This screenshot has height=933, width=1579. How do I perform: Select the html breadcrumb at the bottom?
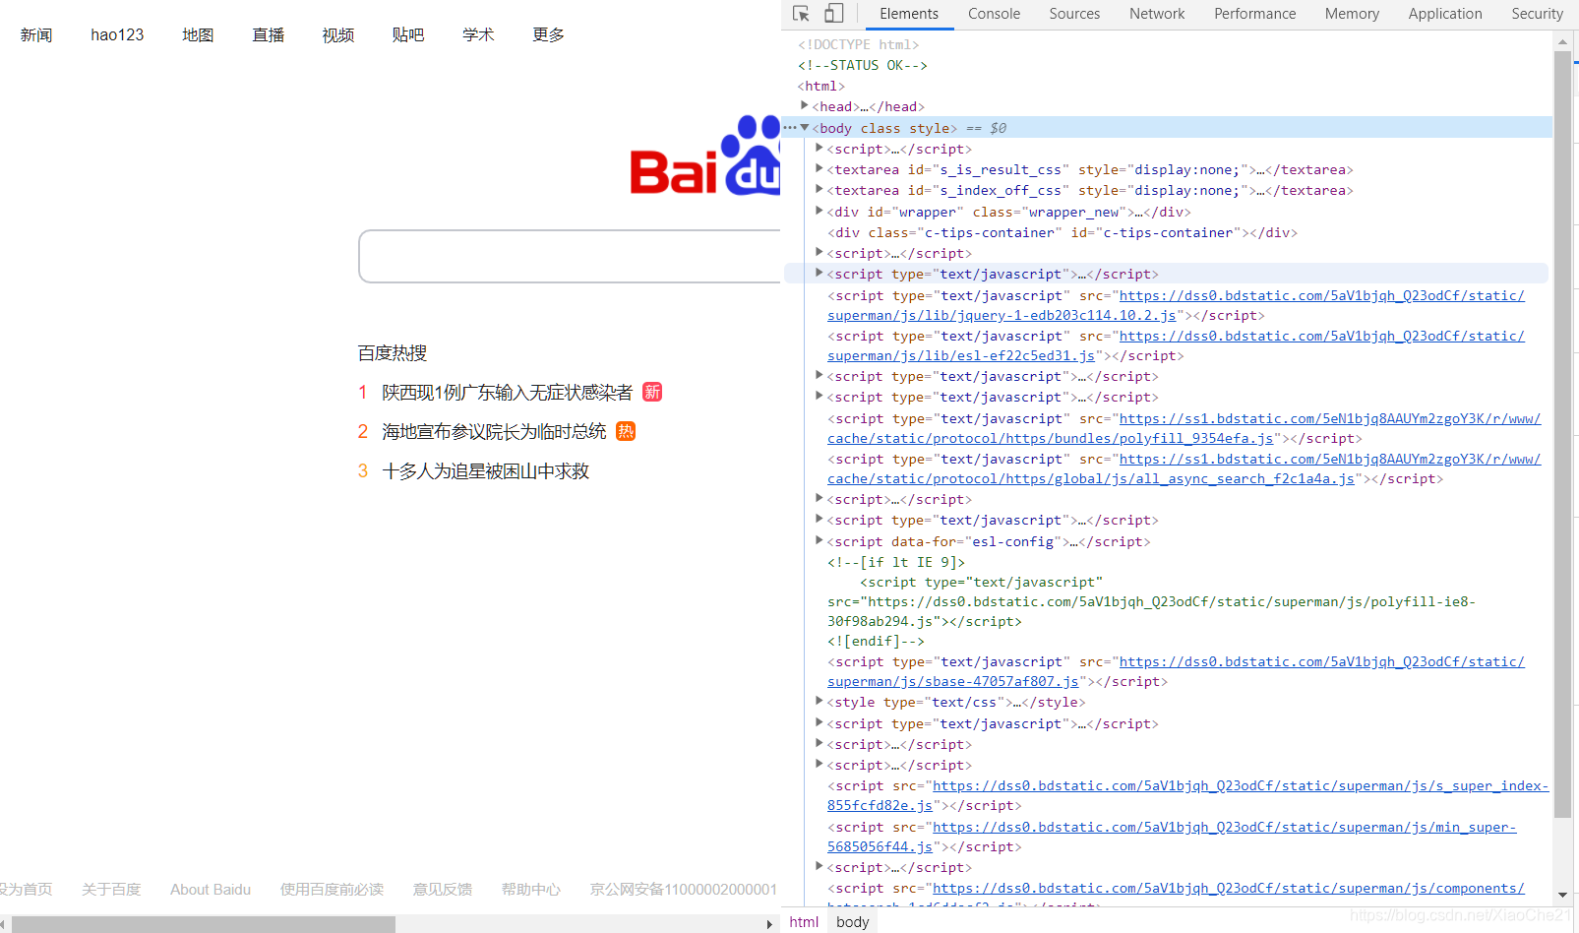804,922
